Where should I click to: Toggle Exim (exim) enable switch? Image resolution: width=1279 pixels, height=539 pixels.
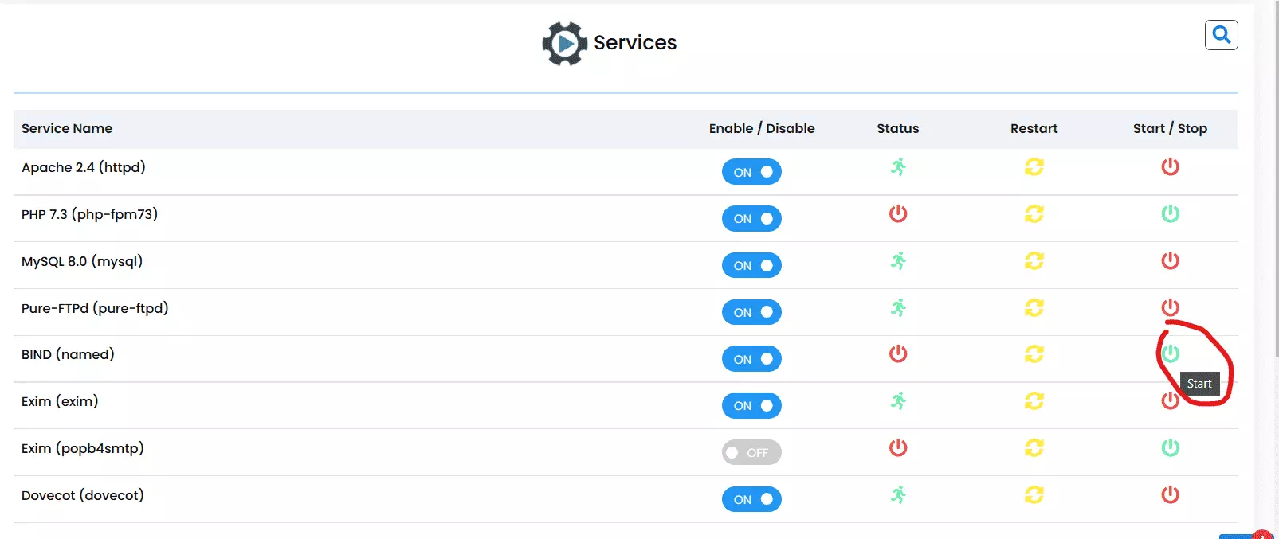[751, 406]
